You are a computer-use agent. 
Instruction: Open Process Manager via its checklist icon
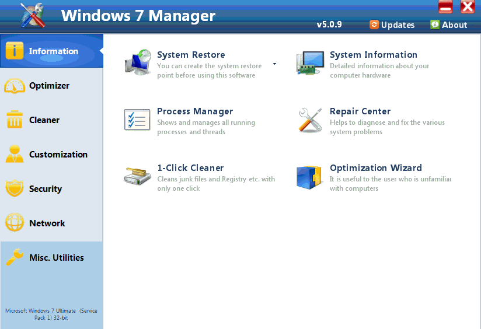(138, 119)
